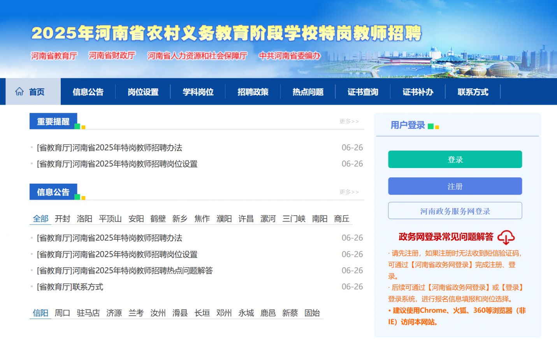Image resolution: width=557 pixels, height=342 pixels.
Task: Open the 岗位设置 navigation menu item
Action: click(143, 92)
